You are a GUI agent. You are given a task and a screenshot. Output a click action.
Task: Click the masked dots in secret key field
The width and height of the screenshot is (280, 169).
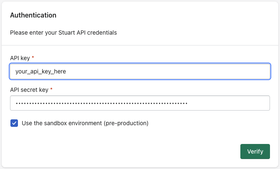[x=101, y=103]
